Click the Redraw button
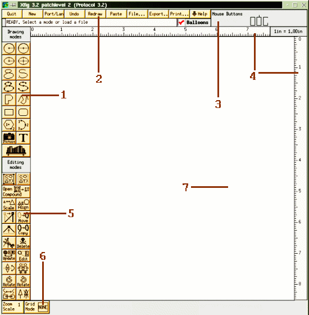The image size is (309, 315). [x=96, y=14]
